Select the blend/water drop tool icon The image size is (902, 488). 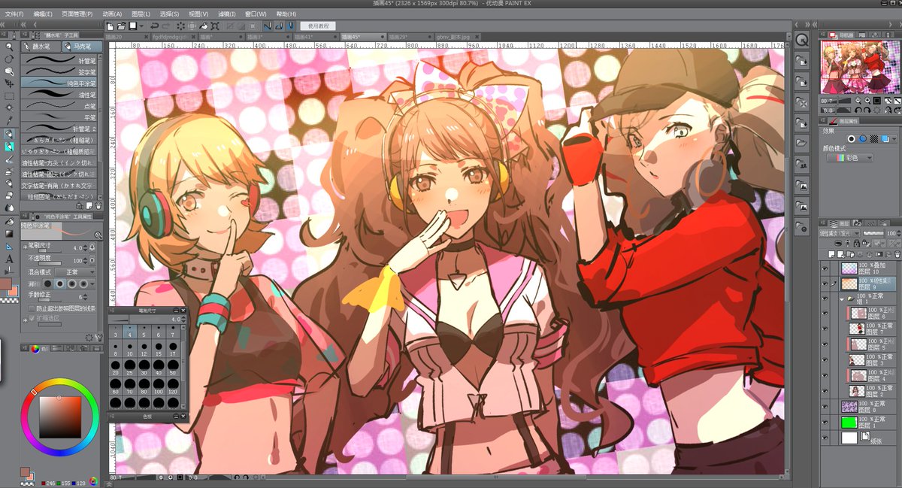(9, 207)
